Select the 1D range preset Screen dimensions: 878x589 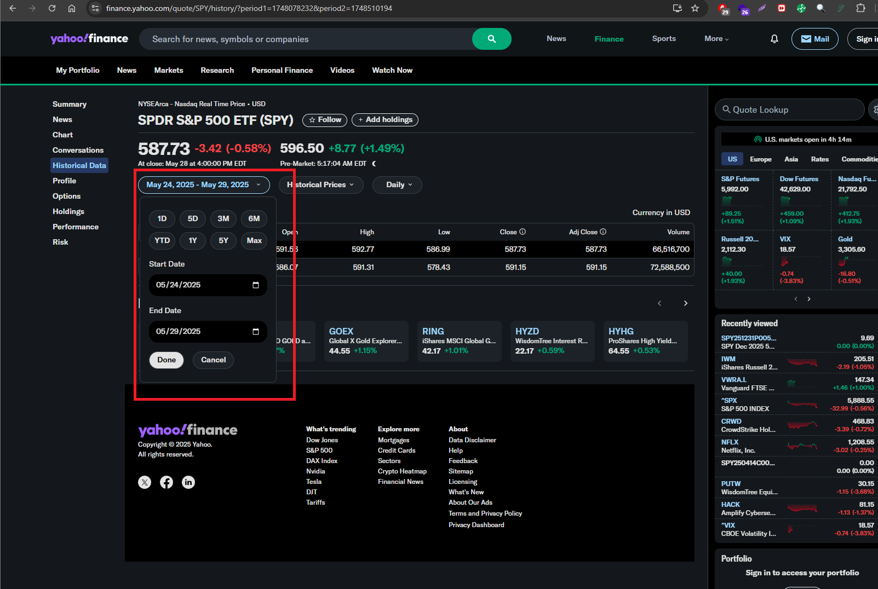click(162, 219)
